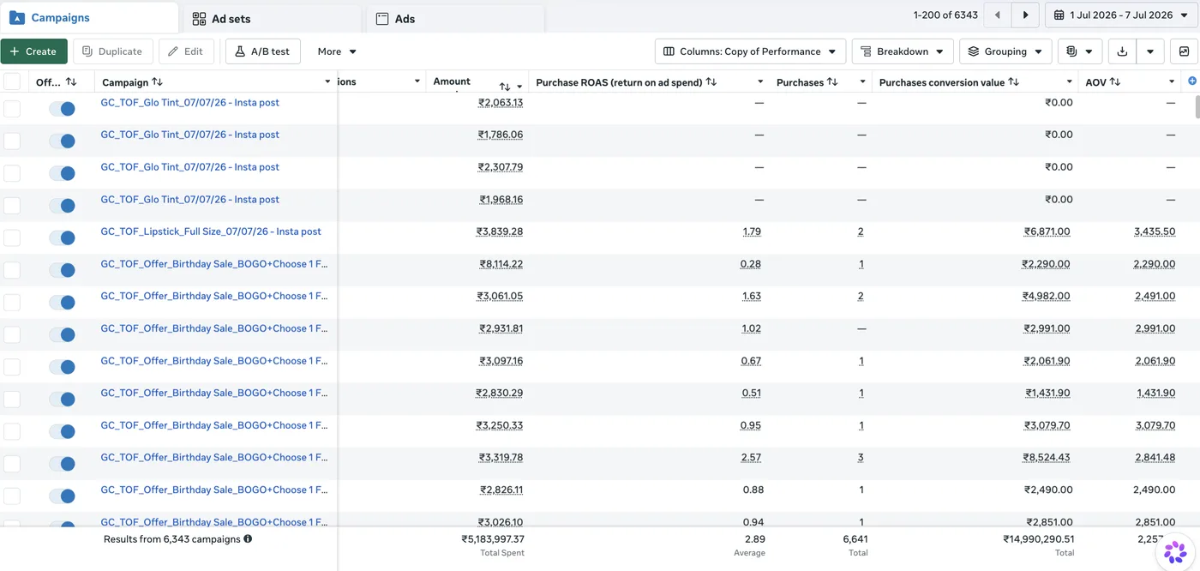The height and width of the screenshot is (571, 1200).
Task: Open Columns: Copy of Performance dropdown
Action: tap(750, 51)
